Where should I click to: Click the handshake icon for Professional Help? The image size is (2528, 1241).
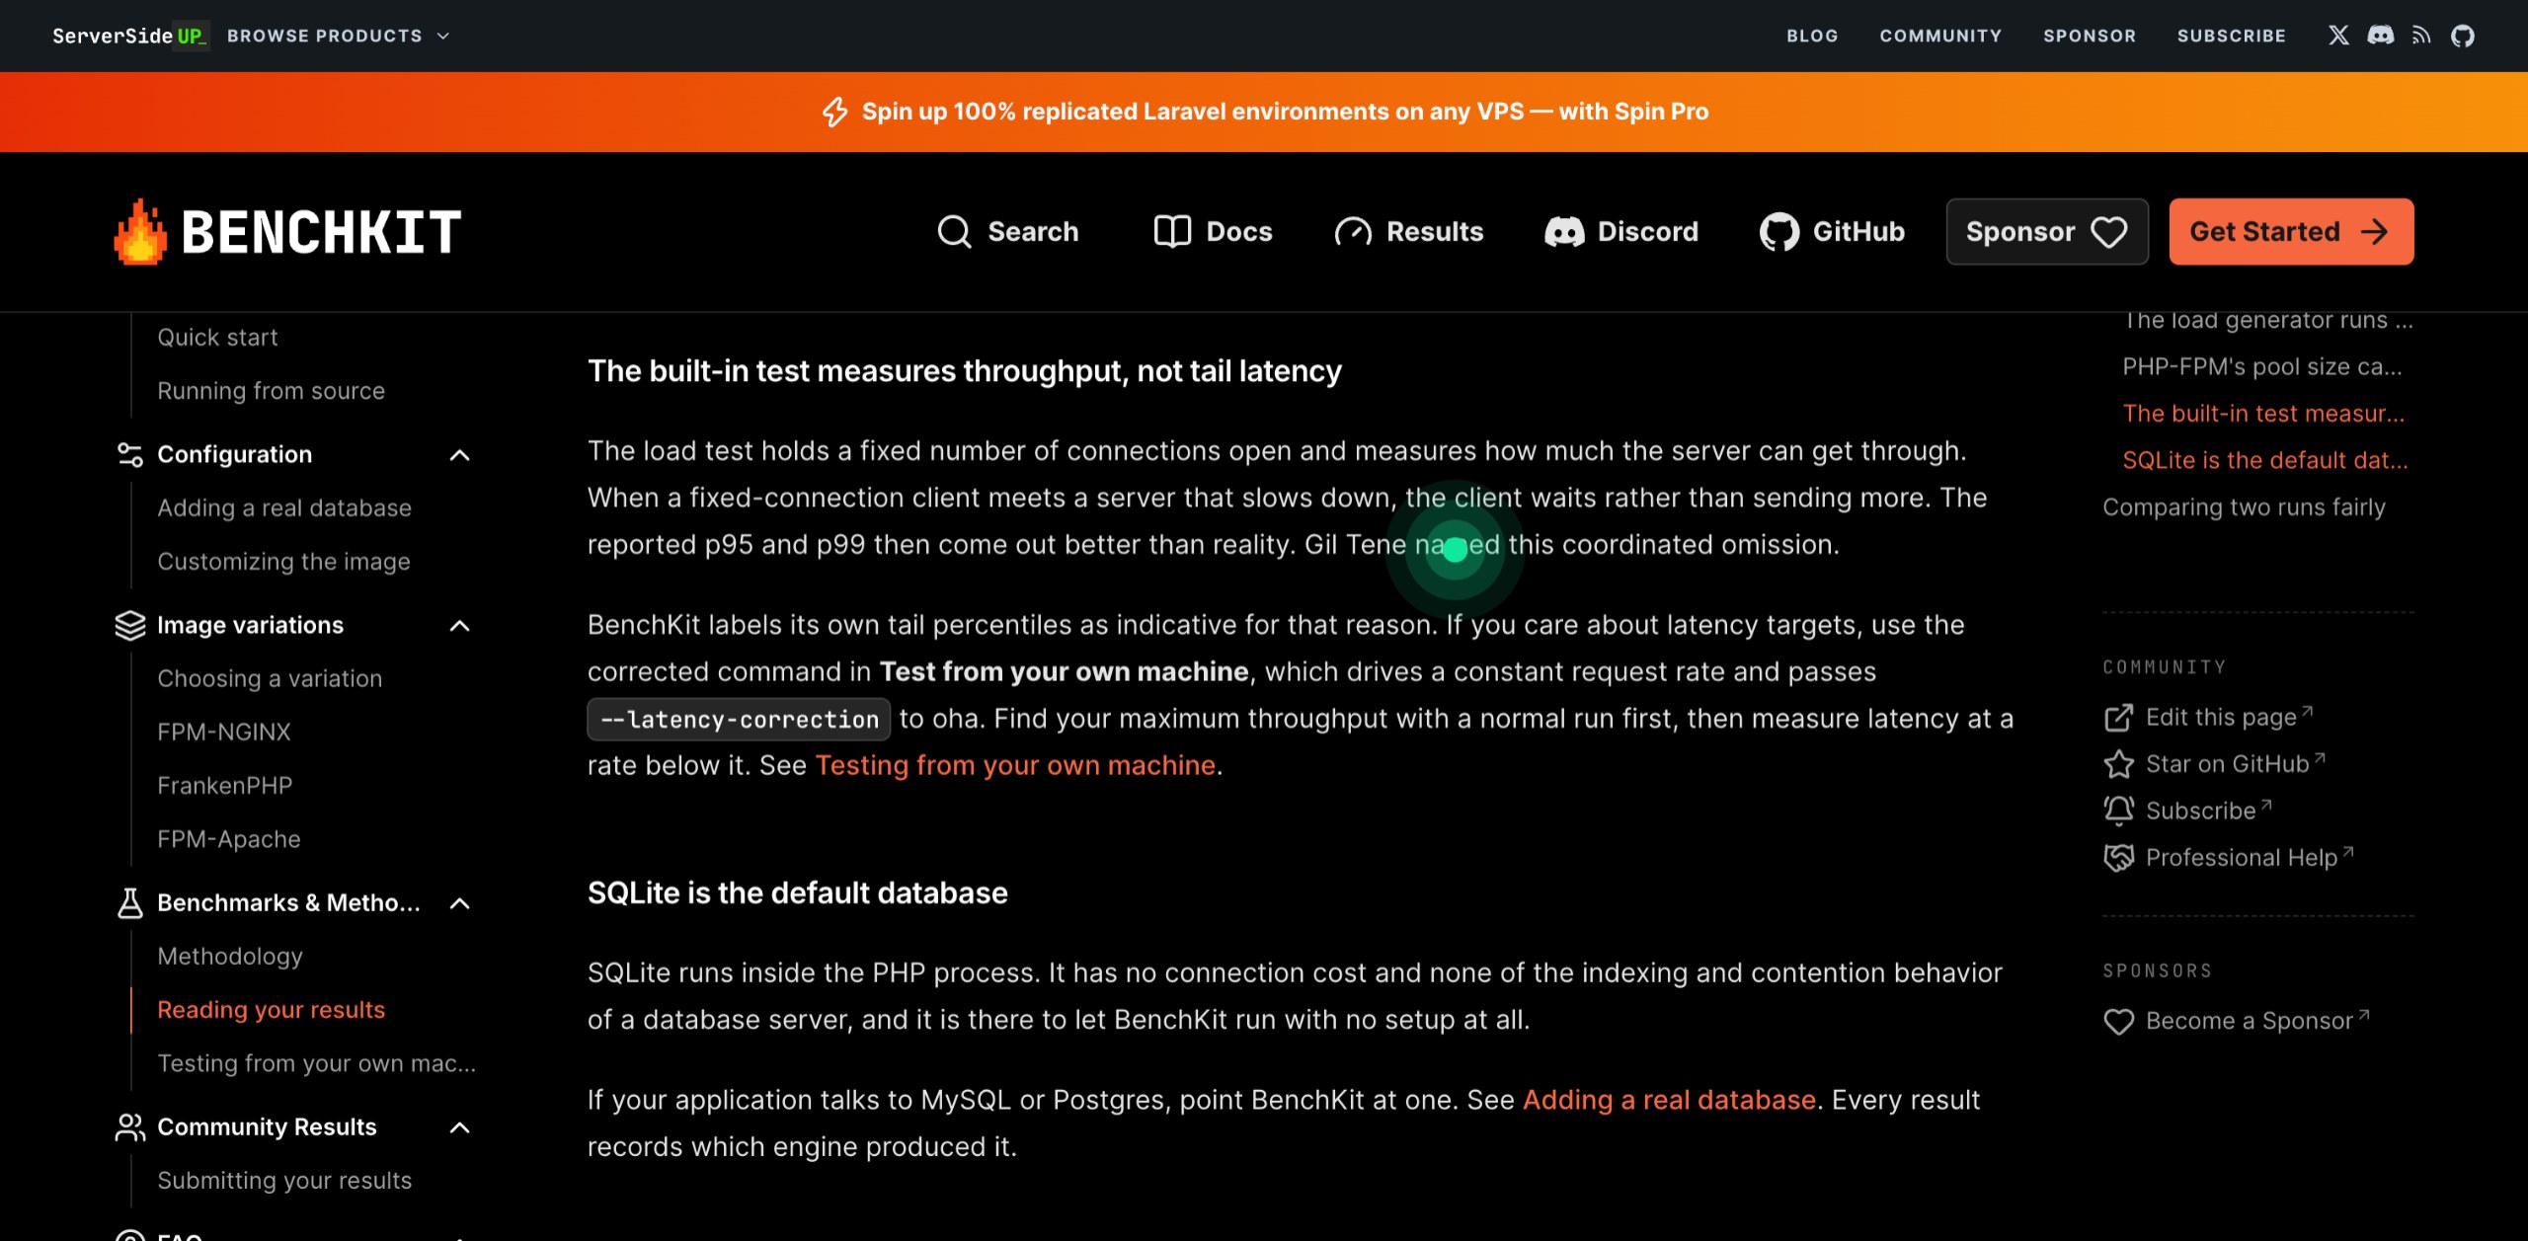[x=2118, y=858]
